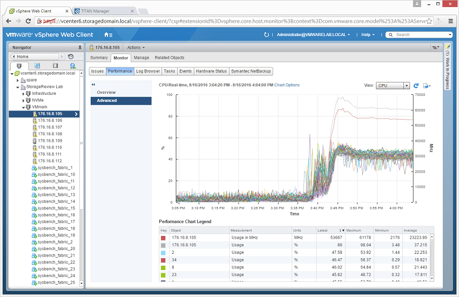Expand the Infrastructure cluster
Image resolution: width=459 pixels, height=297 pixels.
[x=23, y=94]
